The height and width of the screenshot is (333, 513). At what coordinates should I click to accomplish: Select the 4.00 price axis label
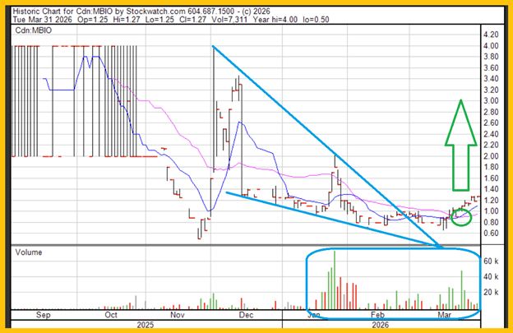pos(492,46)
